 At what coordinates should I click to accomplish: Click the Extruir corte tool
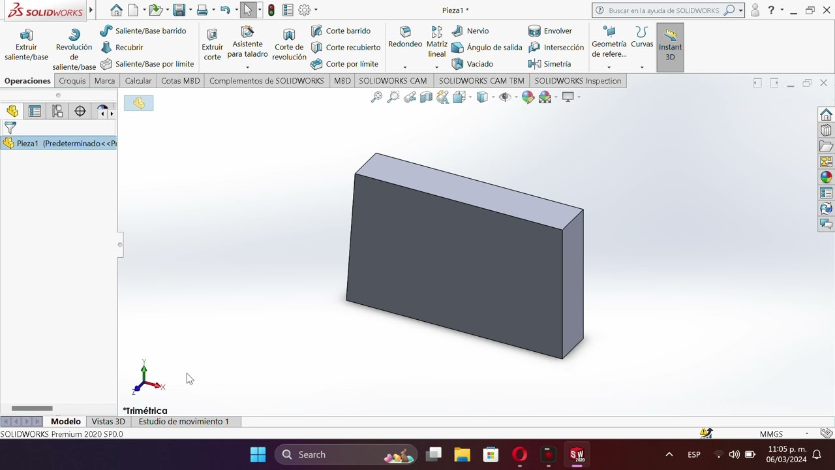(212, 46)
